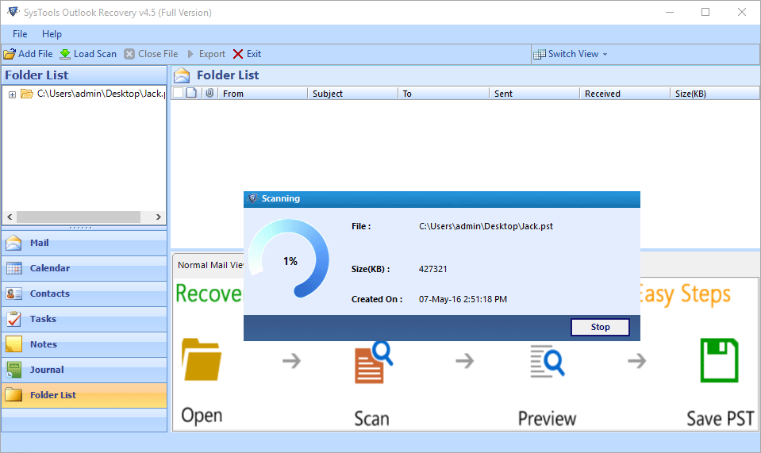Image resolution: width=761 pixels, height=453 pixels.
Task: Sort by the Size(KB) column
Action: click(715, 94)
